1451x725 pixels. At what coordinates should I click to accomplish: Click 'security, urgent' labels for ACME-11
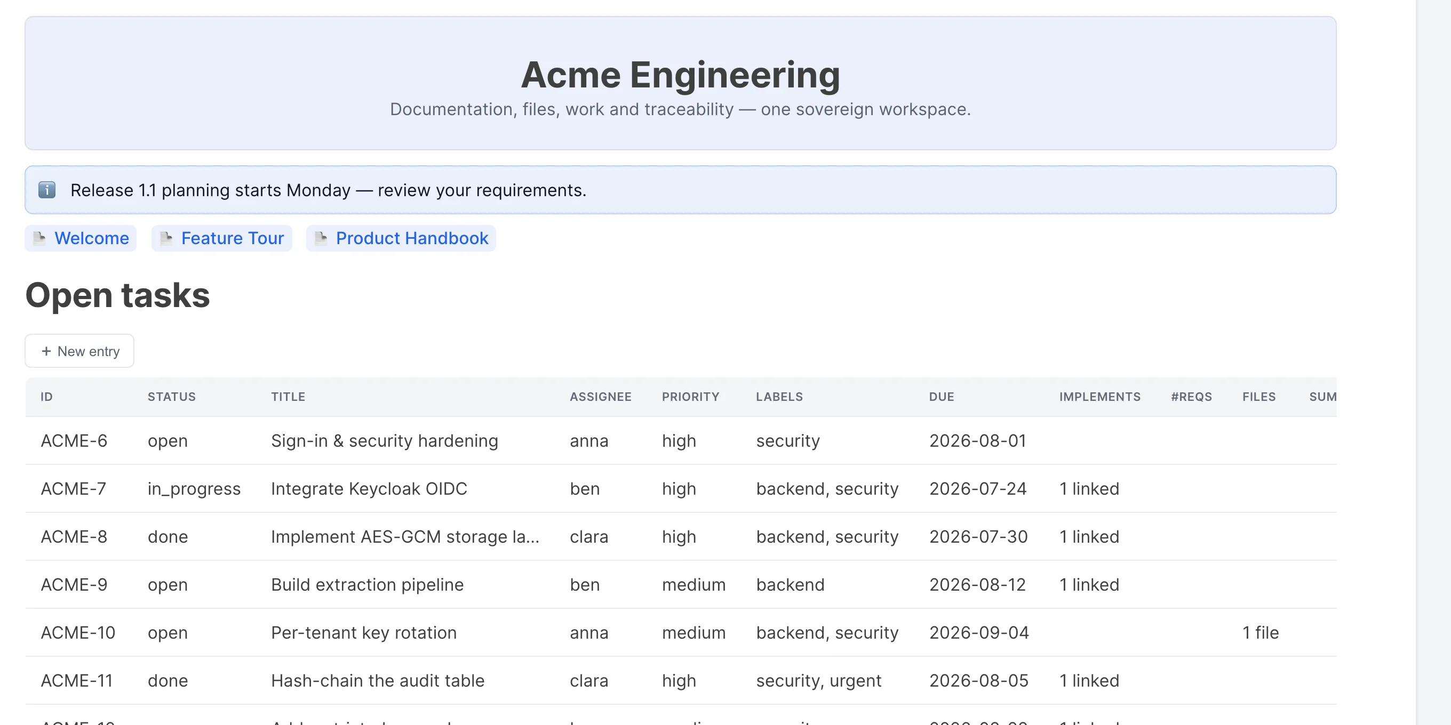click(818, 681)
